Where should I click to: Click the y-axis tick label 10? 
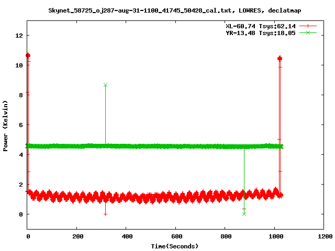click(x=19, y=65)
